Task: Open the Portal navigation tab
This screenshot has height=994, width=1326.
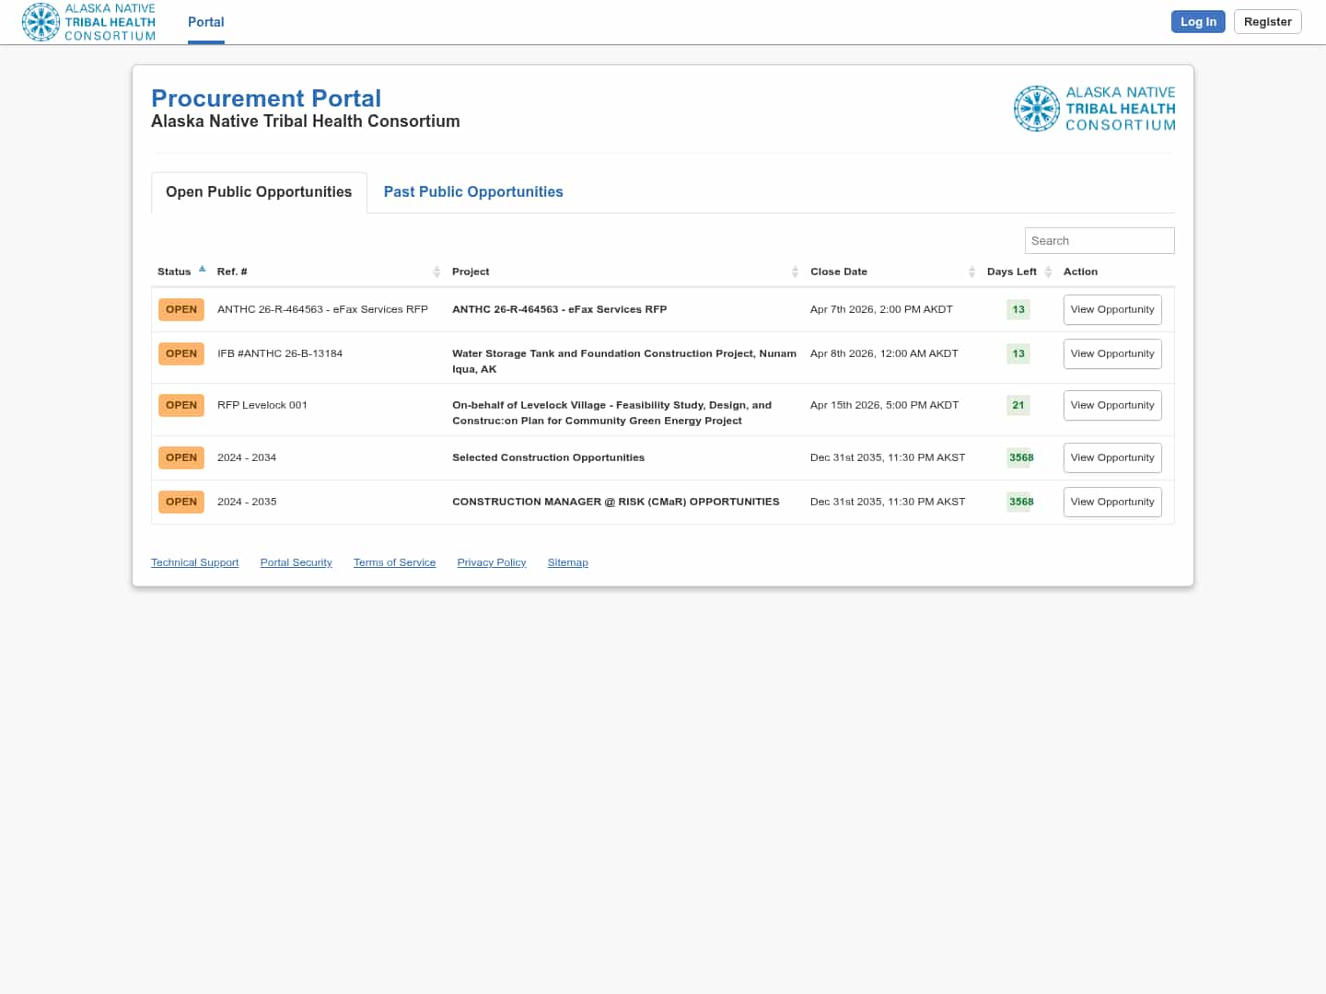Action: tap(205, 22)
